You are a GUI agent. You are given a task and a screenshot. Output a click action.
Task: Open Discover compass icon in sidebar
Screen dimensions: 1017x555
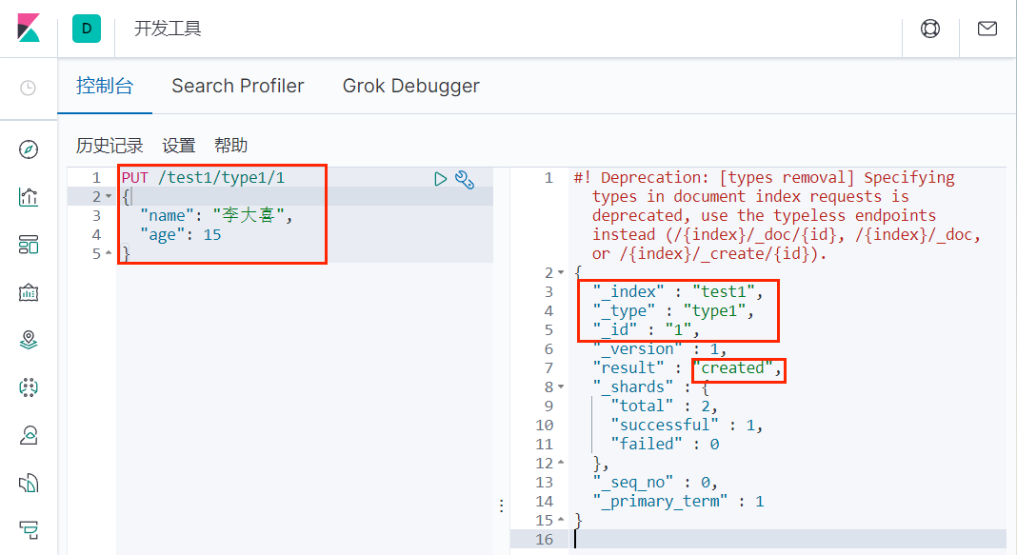29,149
